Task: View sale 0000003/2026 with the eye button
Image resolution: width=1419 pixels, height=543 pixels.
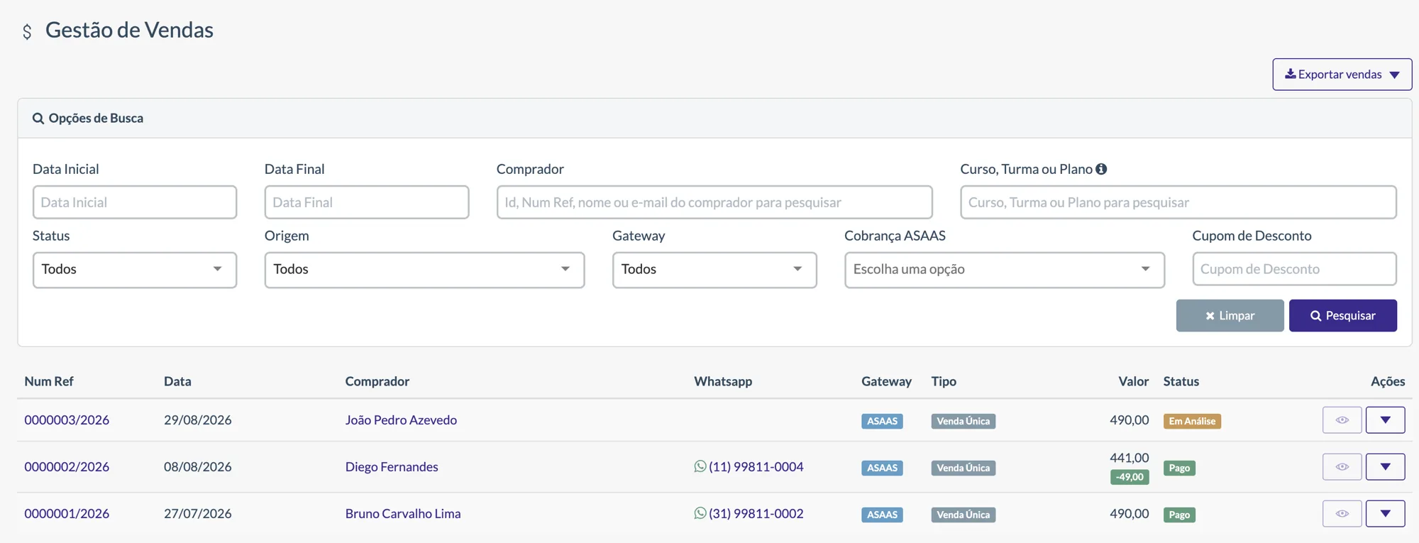Action: point(1342,420)
